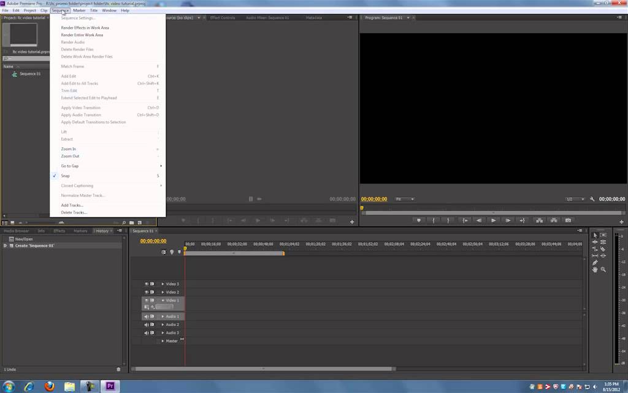
Task: Open the 1/2 playback resolution dropdown
Action: (573, 199)
